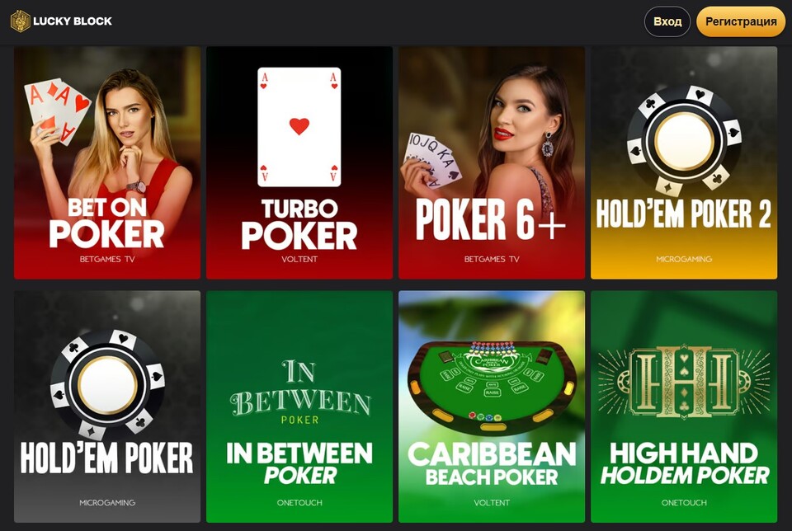Select the Poker 6+ game thumbnail
This screenshot has width=792, height=531.
(492, 162)
